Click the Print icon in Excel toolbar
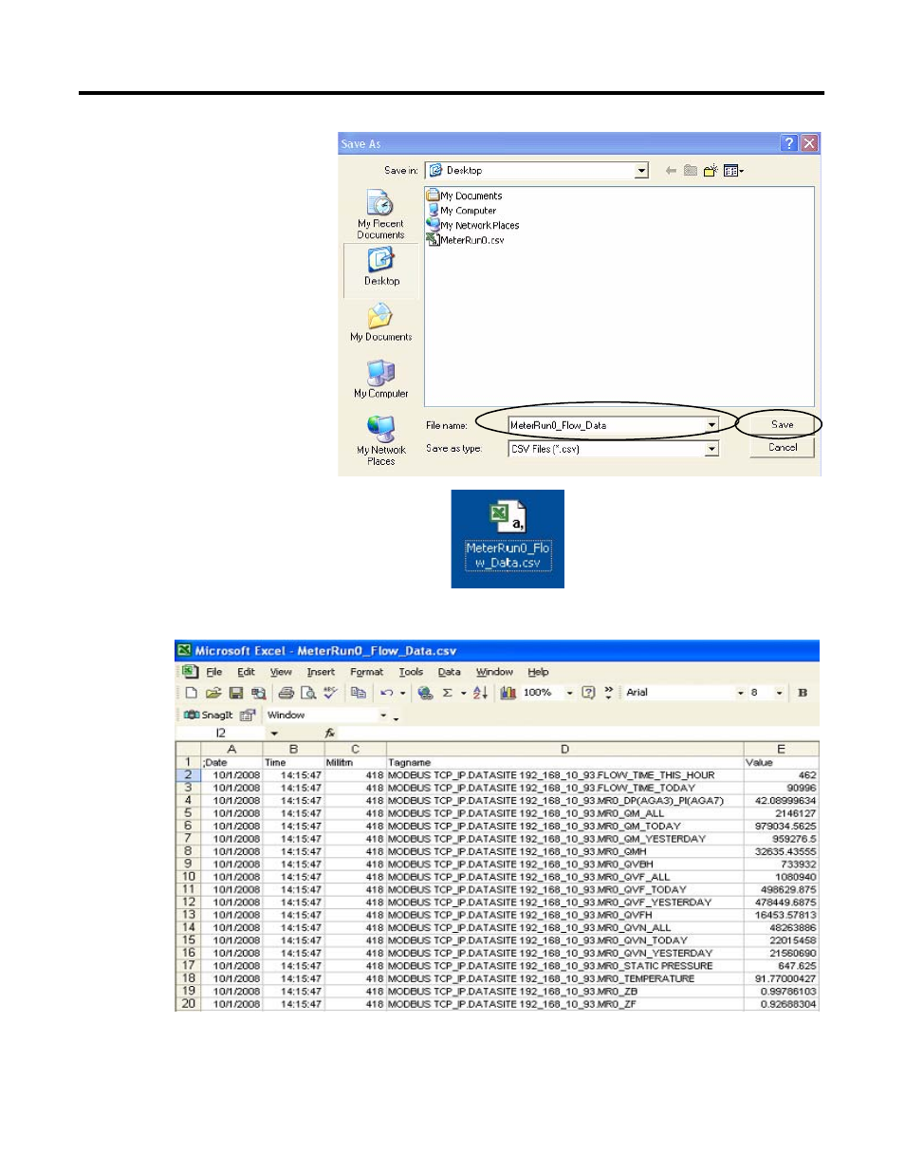This screenshot has width=905, height=1172. [286, 693]
